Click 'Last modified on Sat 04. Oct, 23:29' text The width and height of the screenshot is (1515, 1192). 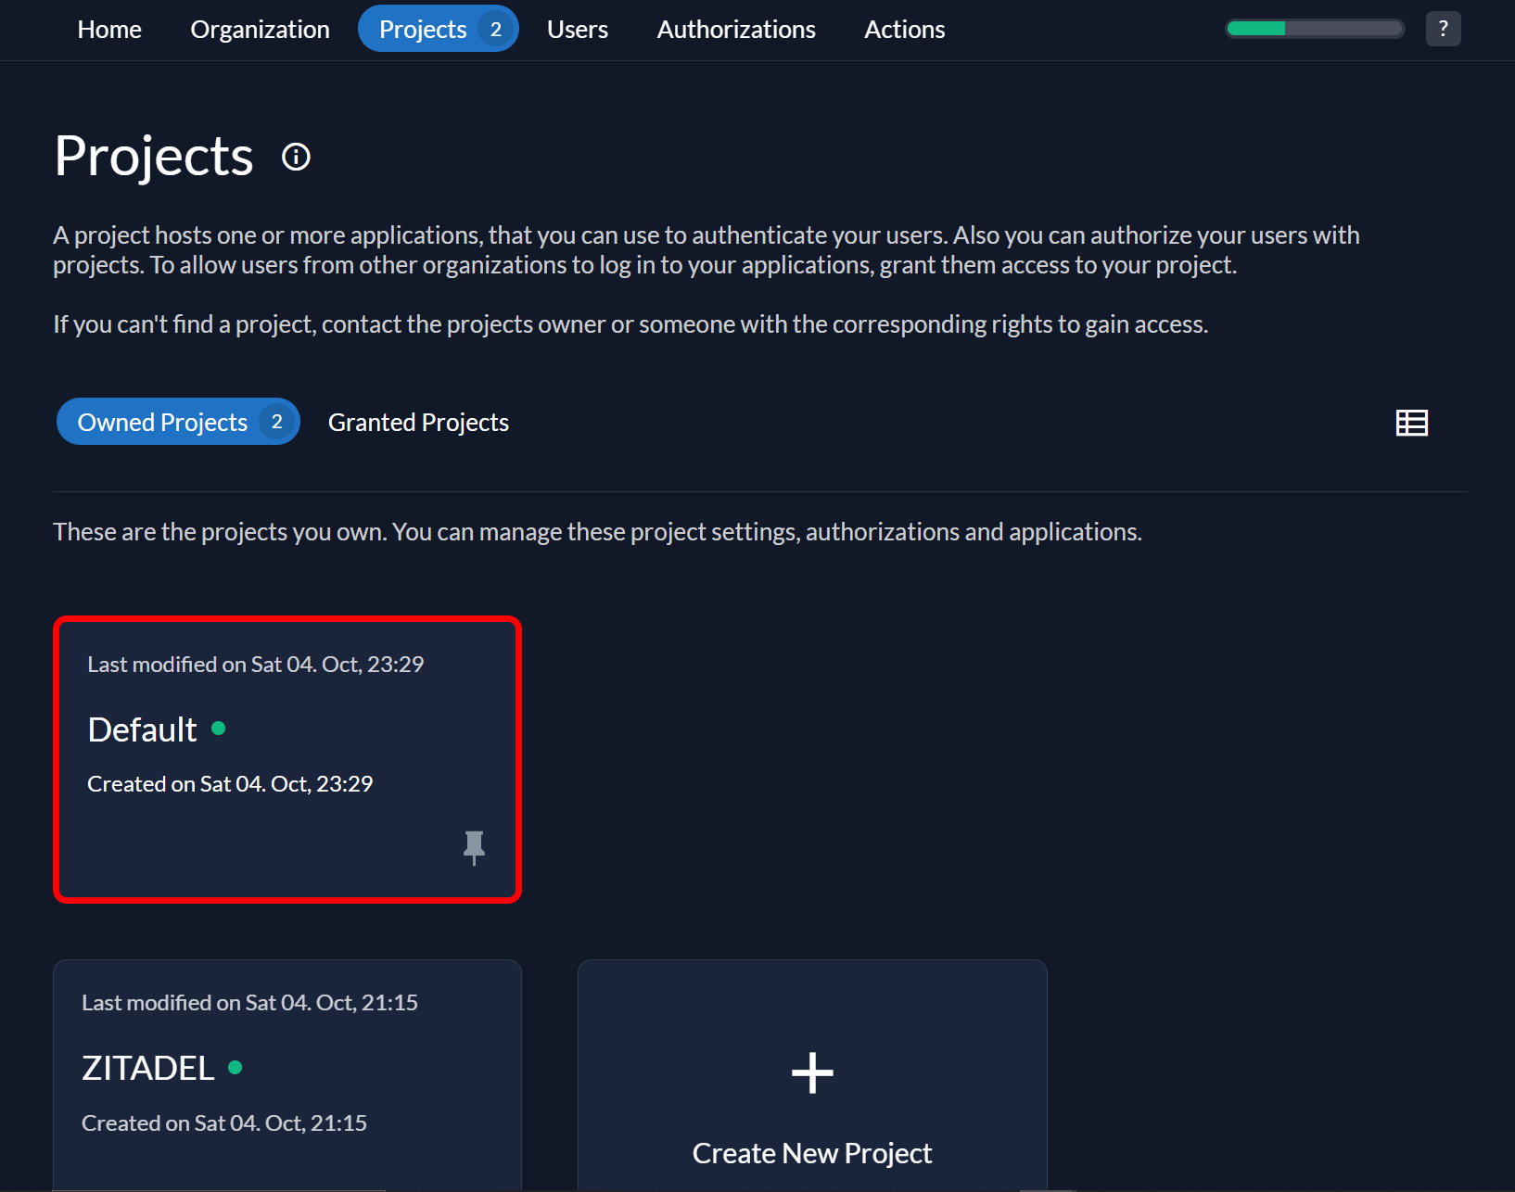255,665
